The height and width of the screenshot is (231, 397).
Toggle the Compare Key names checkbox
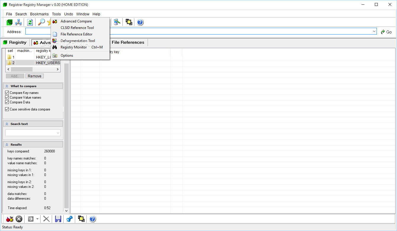click(7, 93)
